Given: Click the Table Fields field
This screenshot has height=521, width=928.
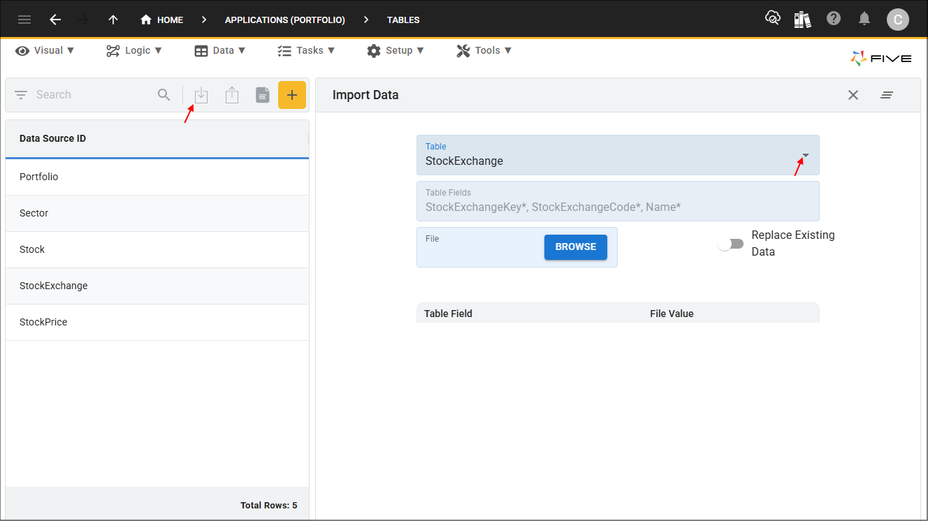Looking at the screenshot, I should coord(618,201).
